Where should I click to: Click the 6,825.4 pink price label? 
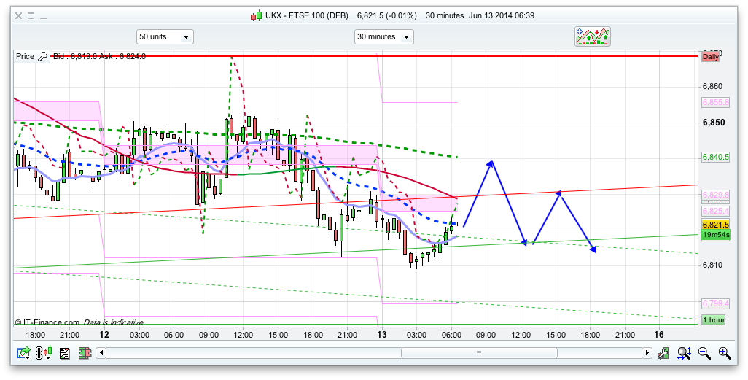point(716,211)
